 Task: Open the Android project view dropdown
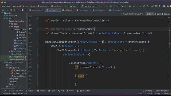coord(5,10)
